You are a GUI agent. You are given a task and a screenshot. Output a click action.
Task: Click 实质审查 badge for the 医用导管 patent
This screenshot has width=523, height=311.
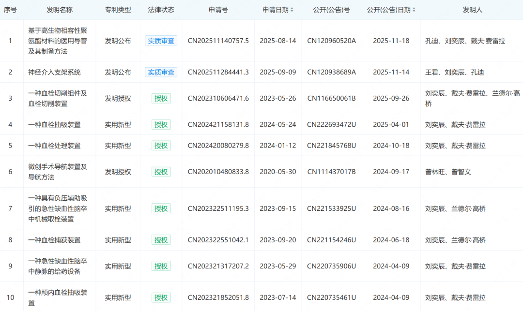click(161, 41)
